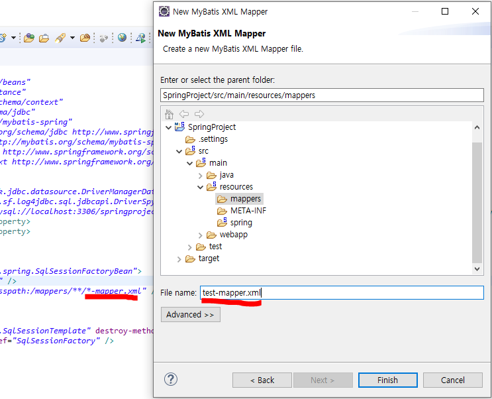The width and height of the screenshot is (492, 399).
Task: Click '.spring.SqlSessionFactoryBean' text in editor
Action: pos(66,271)
